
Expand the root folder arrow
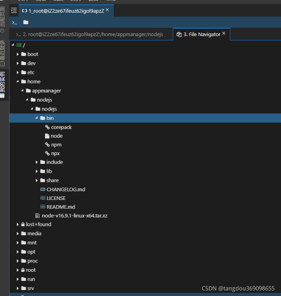tap(17, 270)
